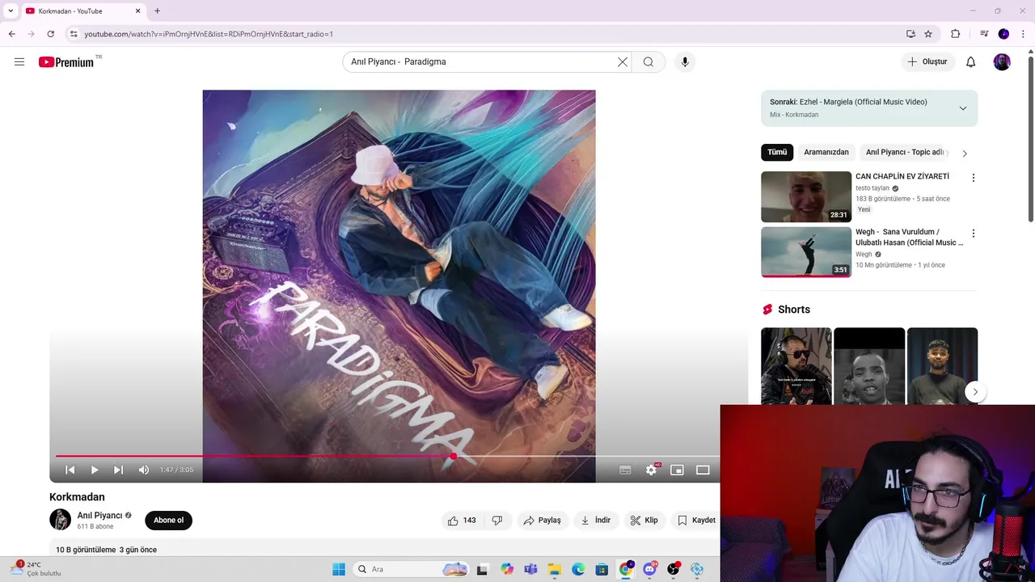Open CAN CHAPLİN EV ZİYARETİ thumbnail
The width and height of the screenshot is (1035, 582).
[x=806, y=196]
